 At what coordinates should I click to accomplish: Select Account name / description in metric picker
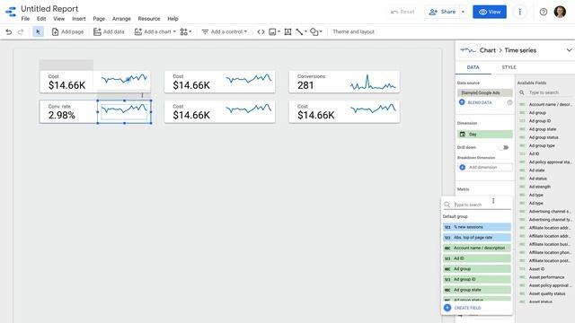pos(477,248)
